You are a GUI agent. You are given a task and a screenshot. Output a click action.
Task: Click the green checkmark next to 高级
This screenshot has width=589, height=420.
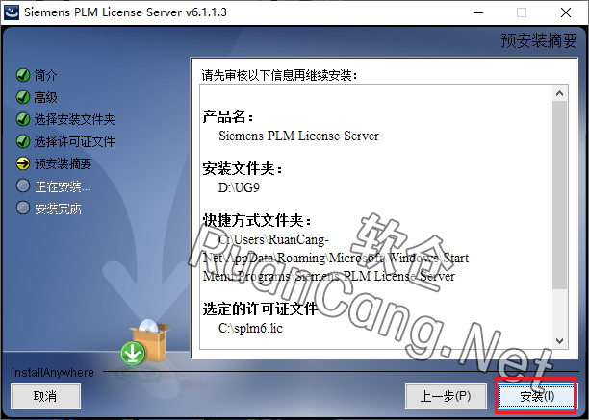(x=23, y=97)
